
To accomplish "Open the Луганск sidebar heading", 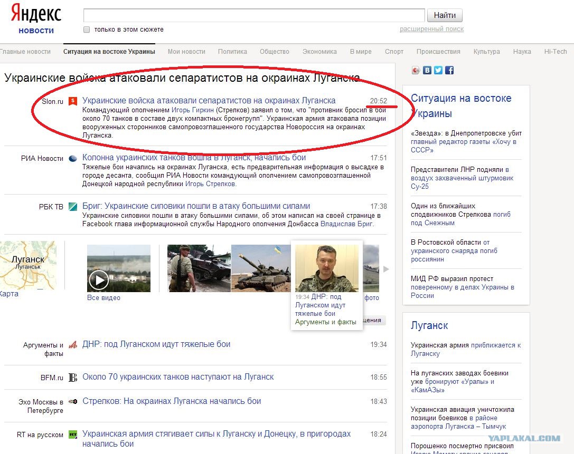I will [429, 325].
